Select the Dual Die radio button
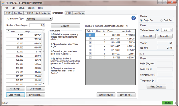Viewport: 179px width, 106px height. pyautogui.click(x=161, y=20)
